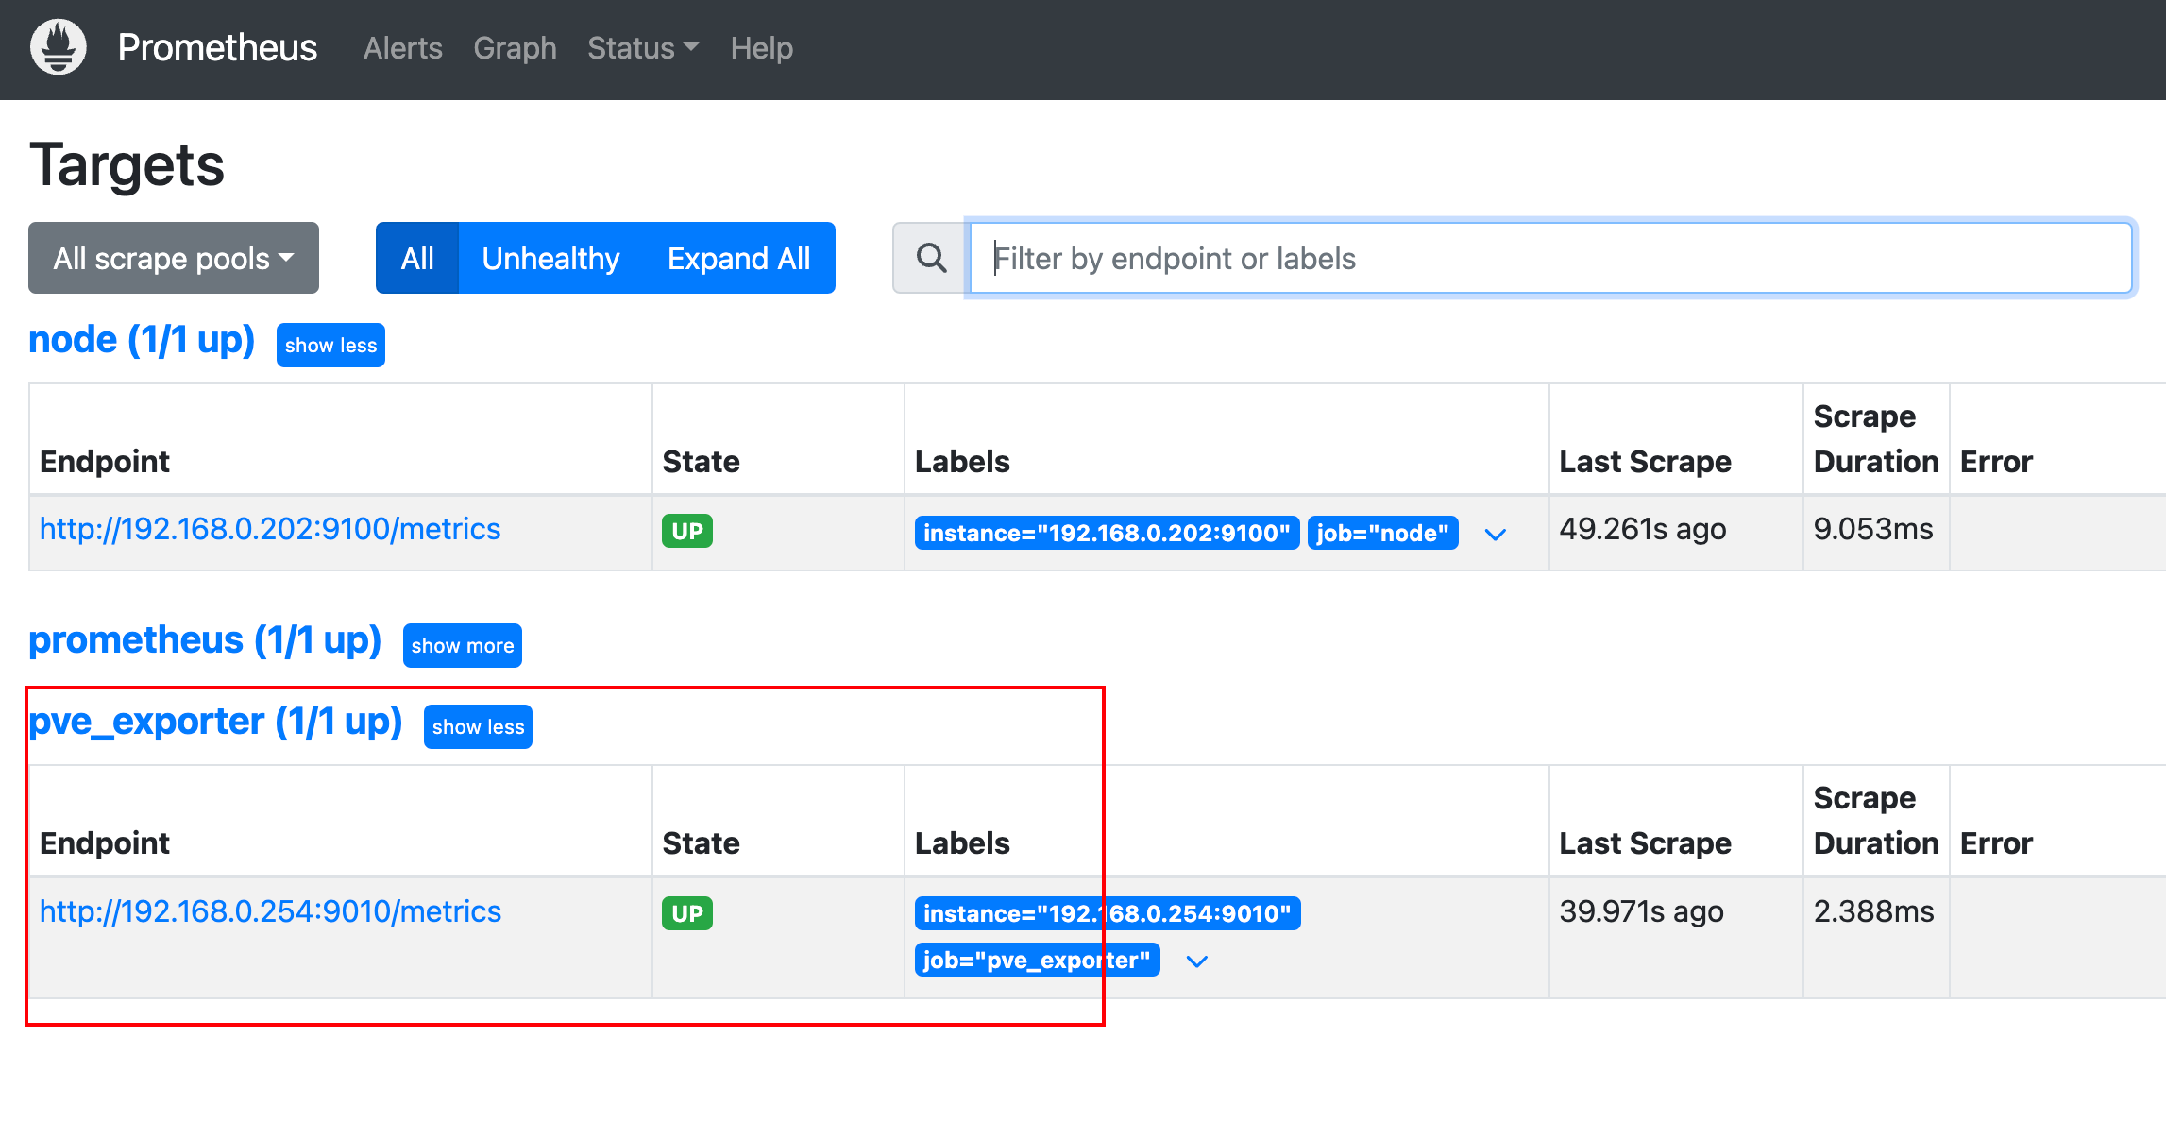Expand prometheus pool with show more
This screenshot has height=1122, width=2166.
tap(463, 645)
